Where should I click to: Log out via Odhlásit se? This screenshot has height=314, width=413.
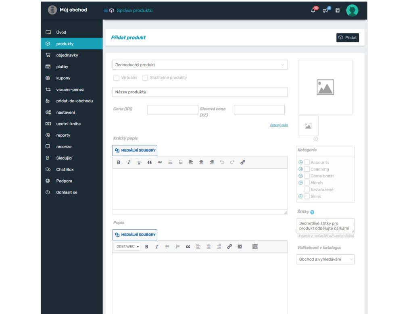tap(72, 192)
